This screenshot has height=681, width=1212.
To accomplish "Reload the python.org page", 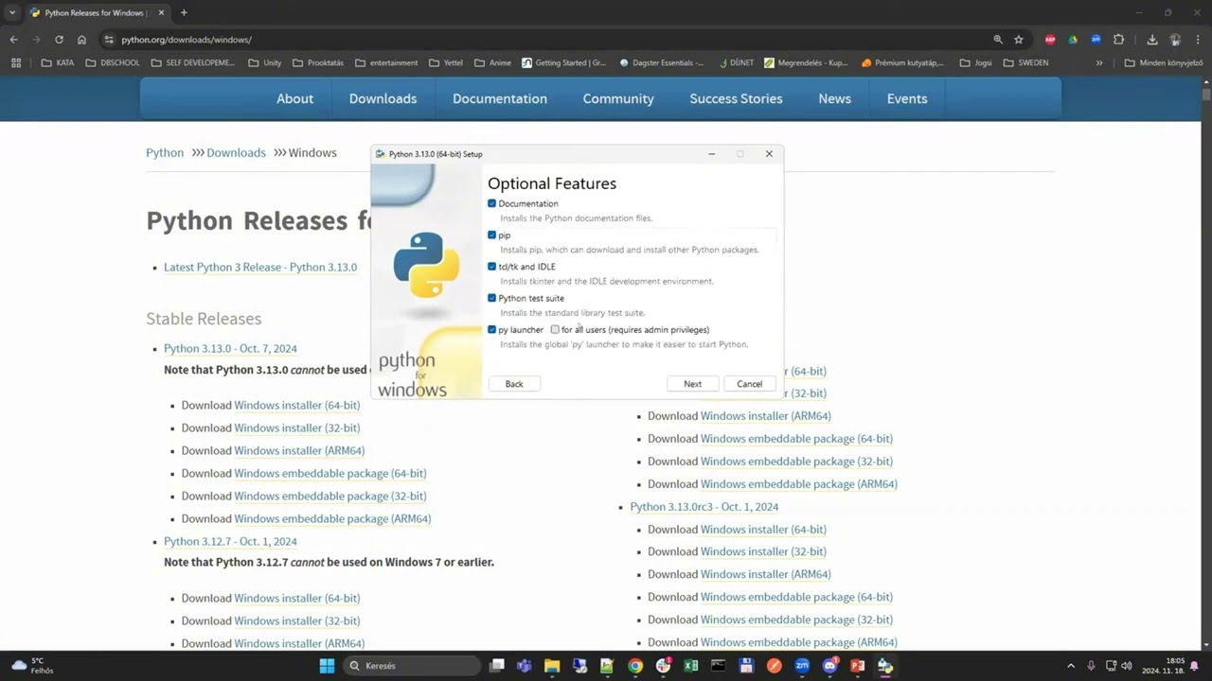I will [x=59, y=40].
